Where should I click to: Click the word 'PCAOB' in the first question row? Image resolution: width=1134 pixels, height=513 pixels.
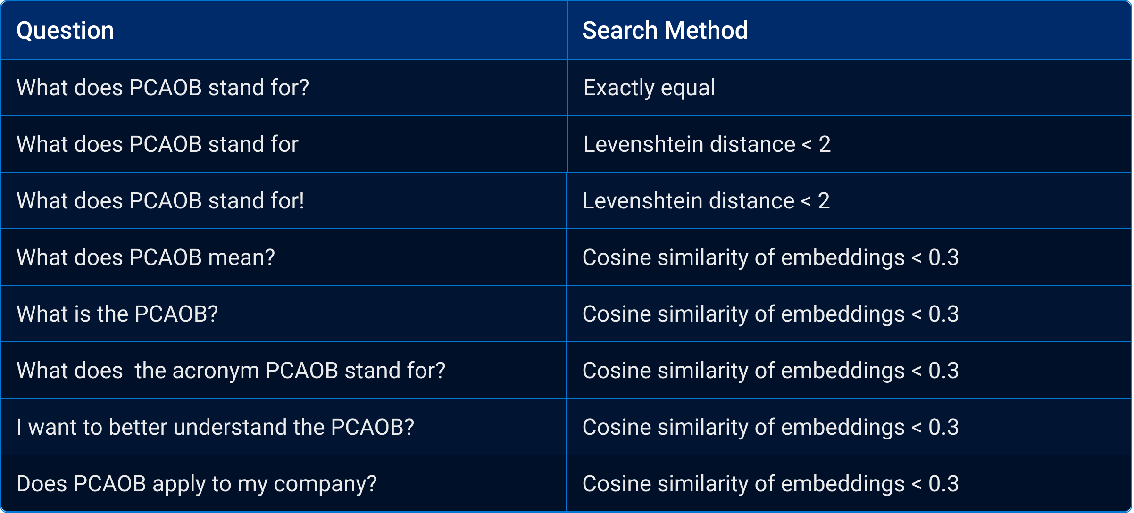click(166, 88)
